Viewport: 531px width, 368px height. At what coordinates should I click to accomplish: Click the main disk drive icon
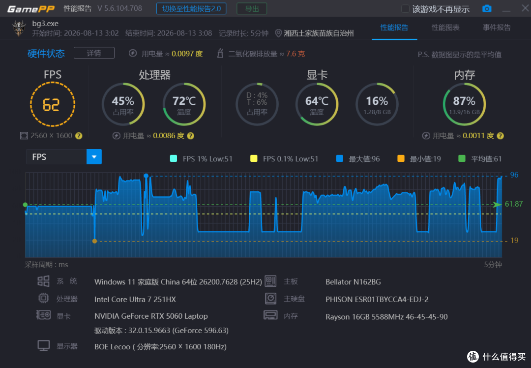[x=270, y=299]
